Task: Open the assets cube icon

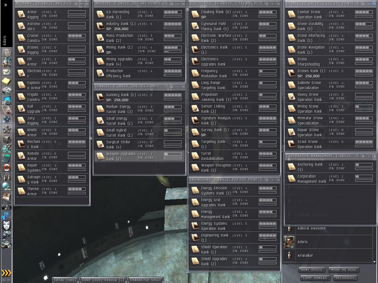Action: pos(7,139)
